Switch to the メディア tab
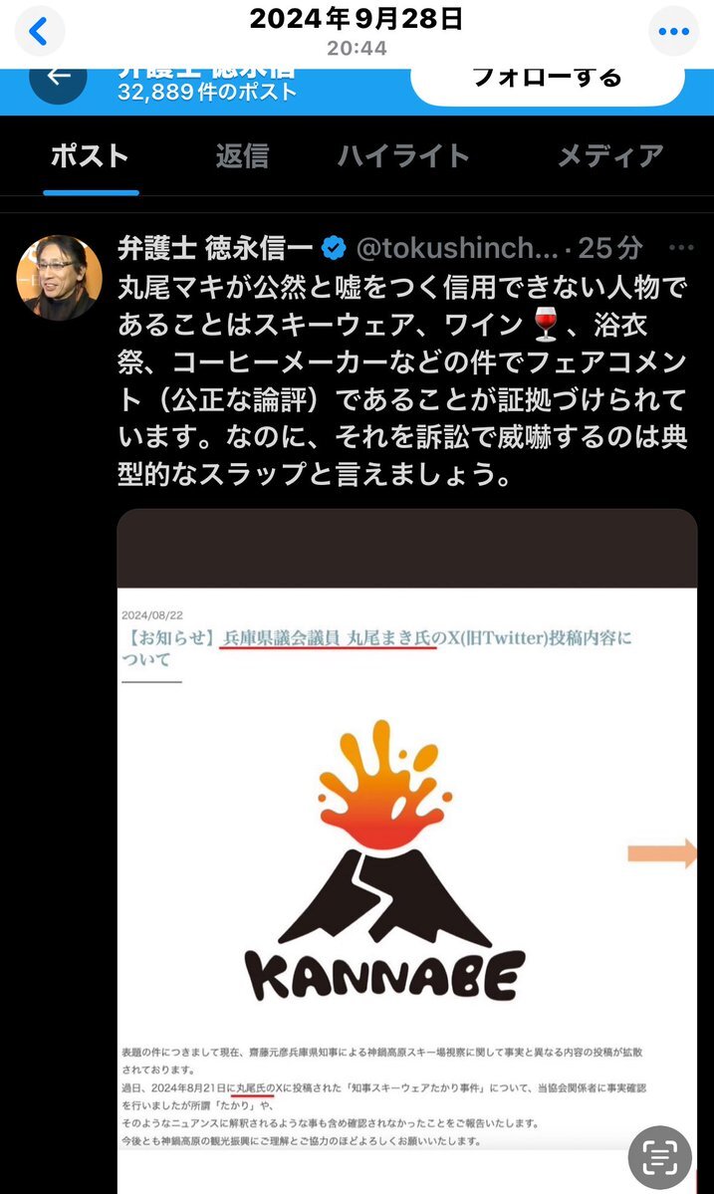Viewport: 714px width, 1194px height. click(610, 156)
